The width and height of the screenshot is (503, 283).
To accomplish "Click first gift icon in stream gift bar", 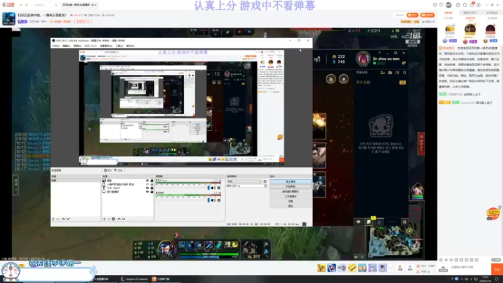I will tap(321, 268).
